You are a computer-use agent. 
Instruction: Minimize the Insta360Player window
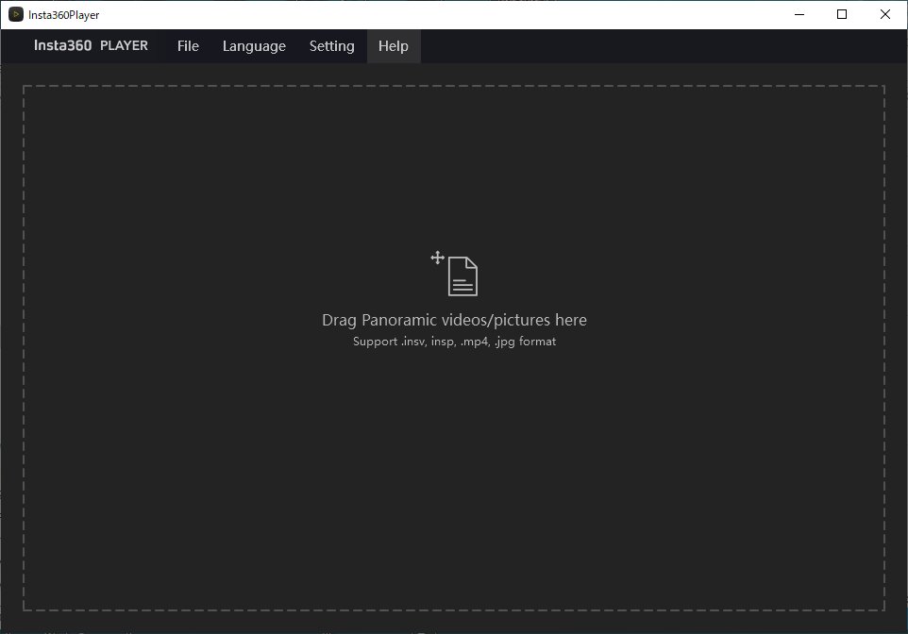[799, 14]
